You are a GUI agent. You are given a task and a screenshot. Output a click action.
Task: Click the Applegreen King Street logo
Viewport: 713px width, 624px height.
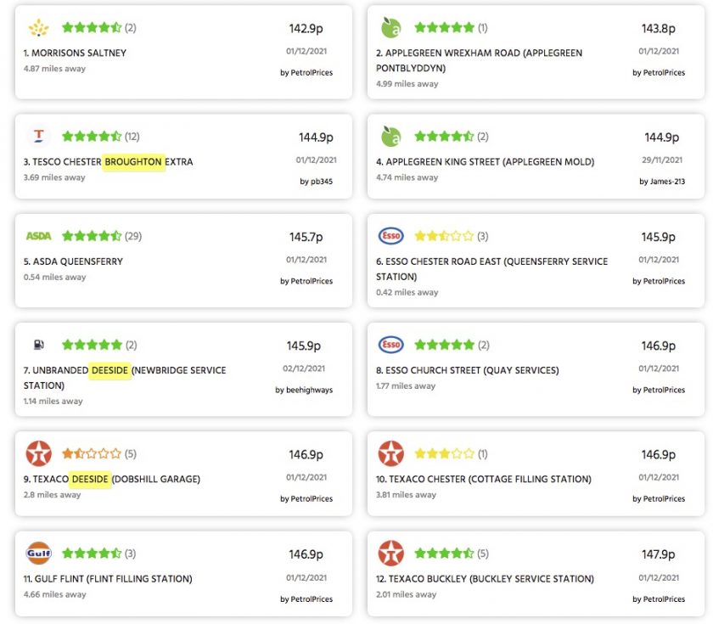390,136
